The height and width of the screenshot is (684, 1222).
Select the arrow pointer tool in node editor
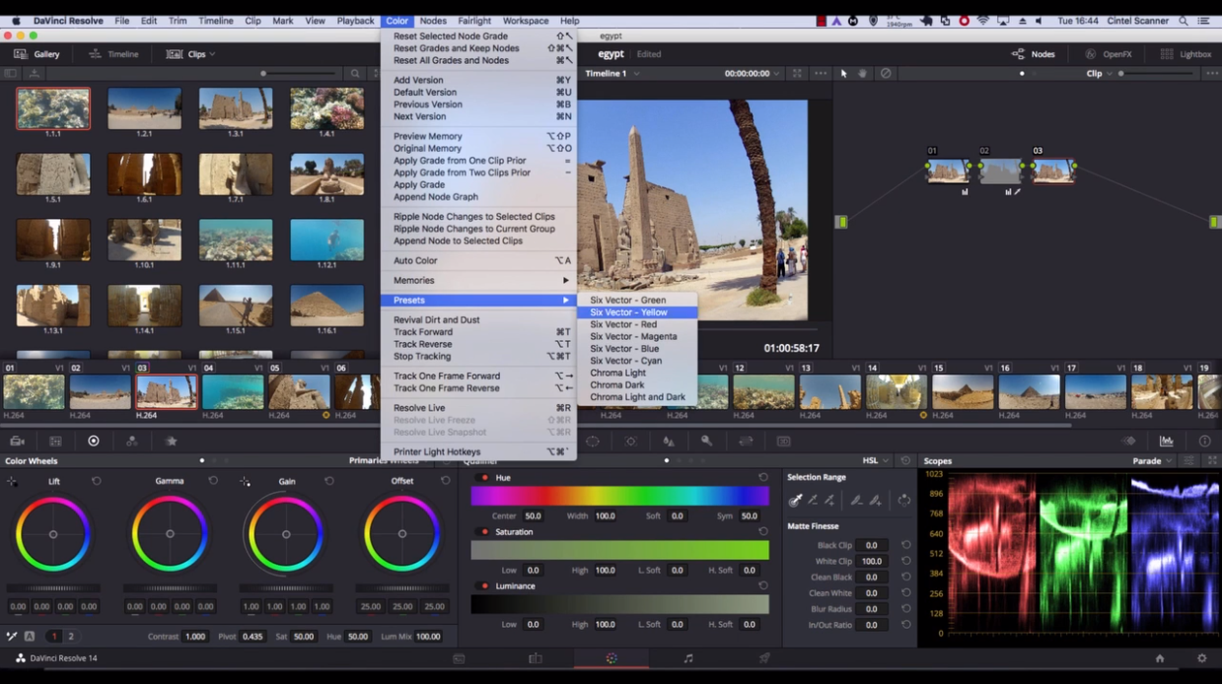coord(843,74)
